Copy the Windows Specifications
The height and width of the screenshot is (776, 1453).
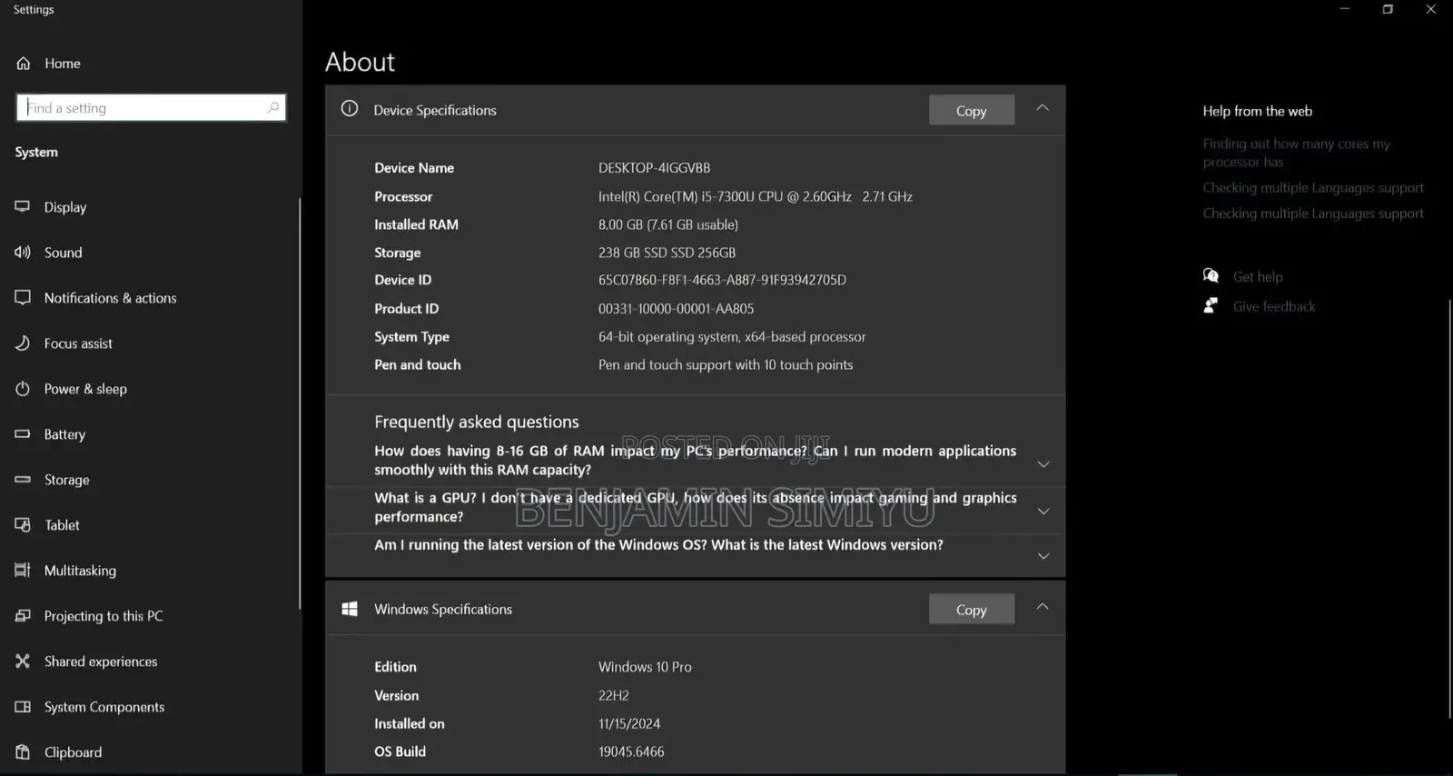(971, 610)
